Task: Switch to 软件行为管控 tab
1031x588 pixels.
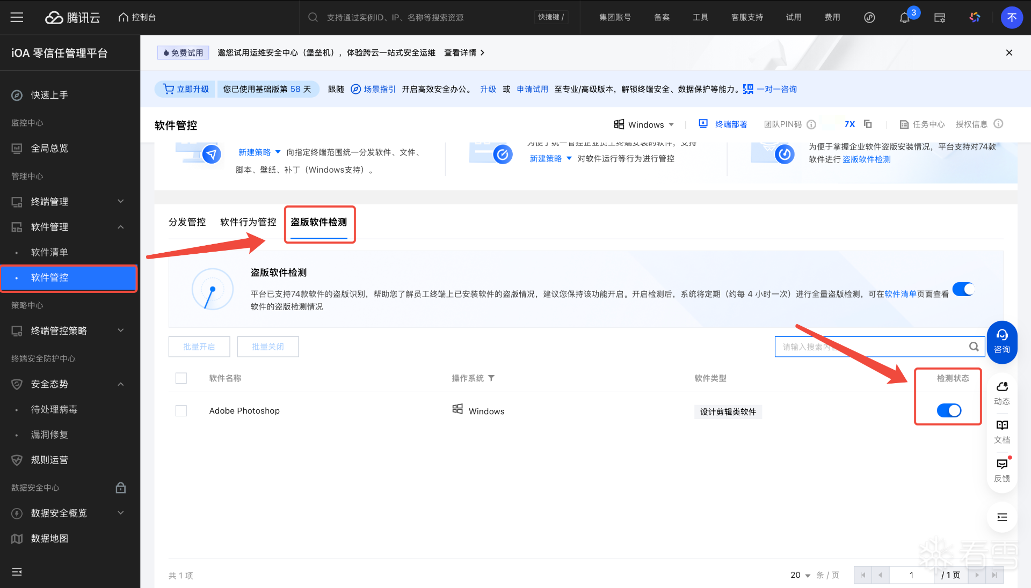Action: click(x=248, y=222)
